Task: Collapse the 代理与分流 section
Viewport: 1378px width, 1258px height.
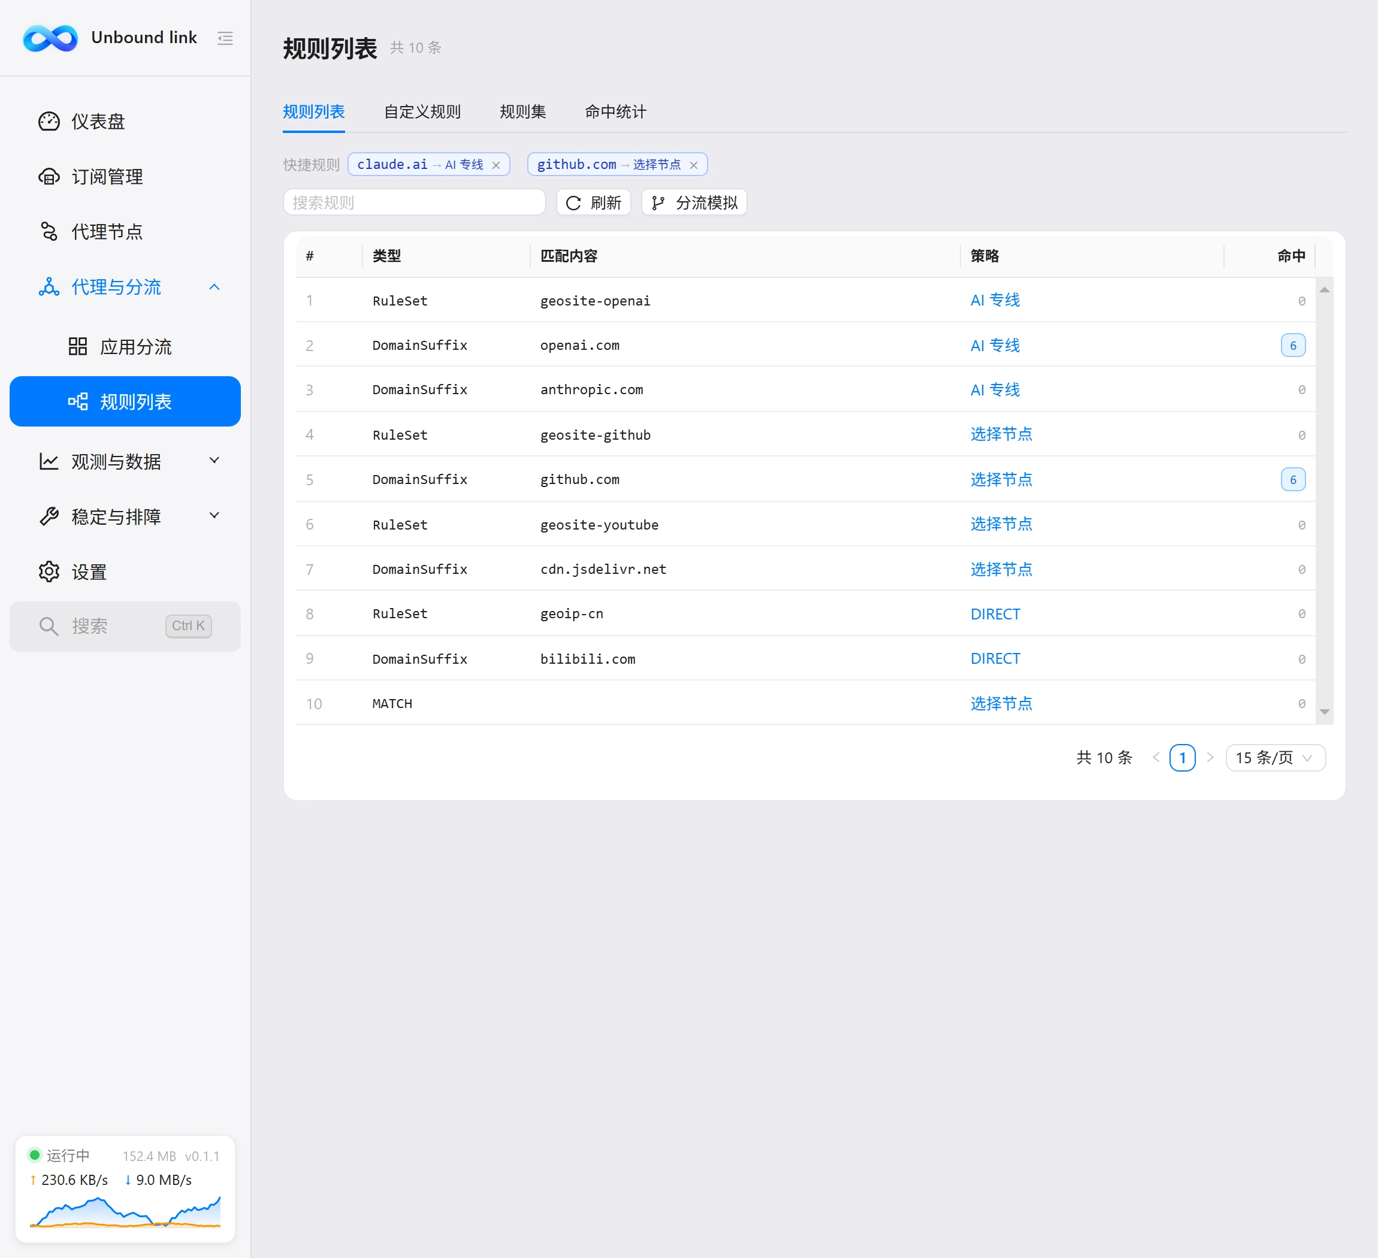Action: pyautogui.click(x=125, y=287)
